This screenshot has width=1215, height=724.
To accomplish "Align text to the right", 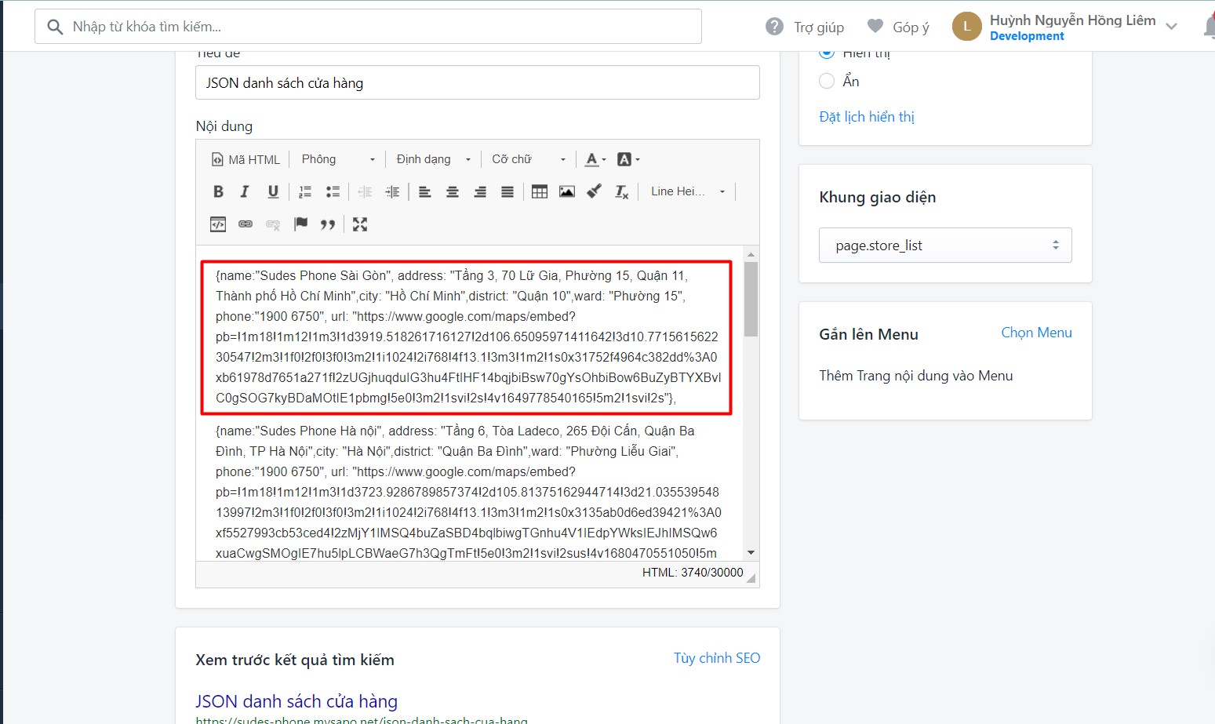I will click(x=480, y=191).
